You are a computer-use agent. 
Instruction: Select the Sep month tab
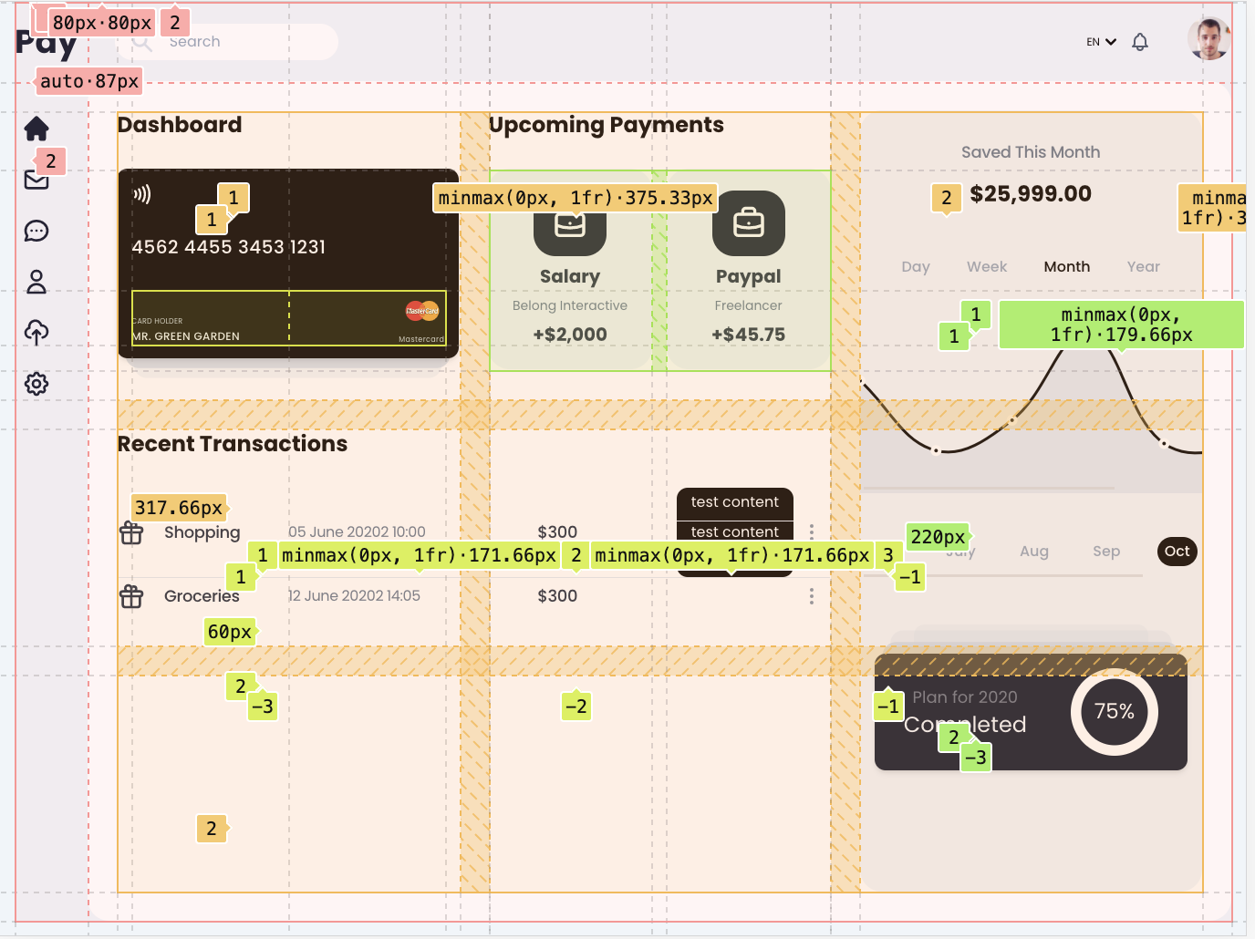[1106, 551]
